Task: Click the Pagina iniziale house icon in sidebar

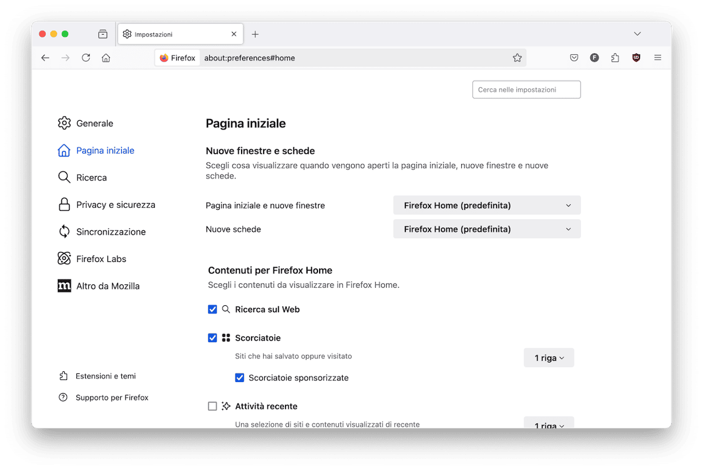Action: tap(64, 150)
